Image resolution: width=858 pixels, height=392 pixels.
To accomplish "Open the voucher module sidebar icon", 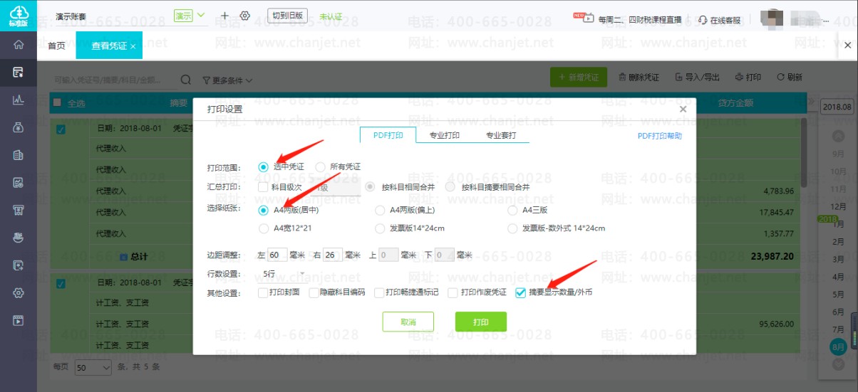I will coord(19,72).
